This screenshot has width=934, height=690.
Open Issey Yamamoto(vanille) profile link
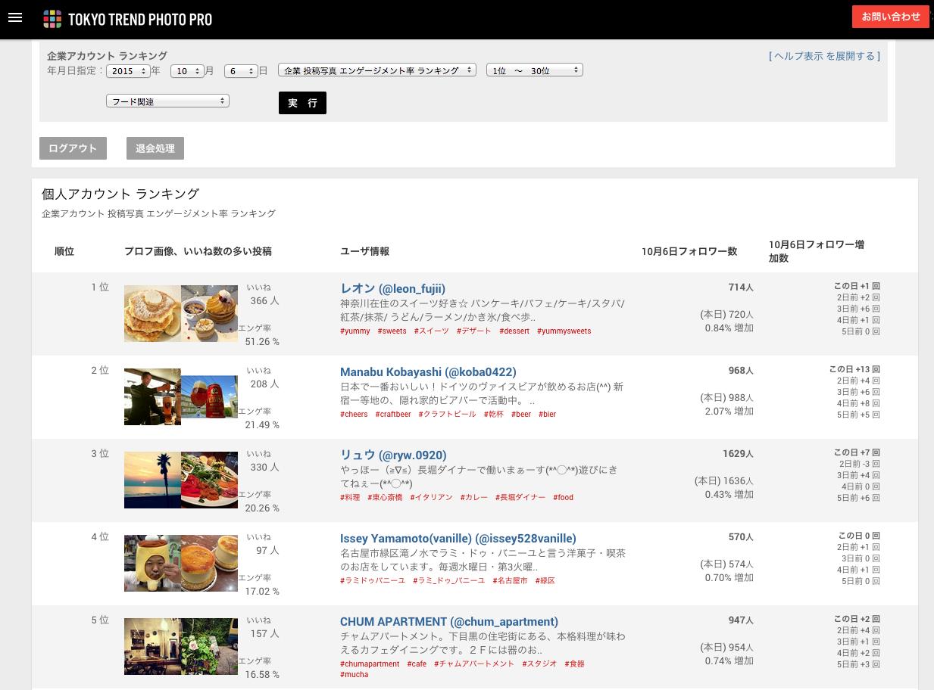pyautogui.click(x=458, y=538)
